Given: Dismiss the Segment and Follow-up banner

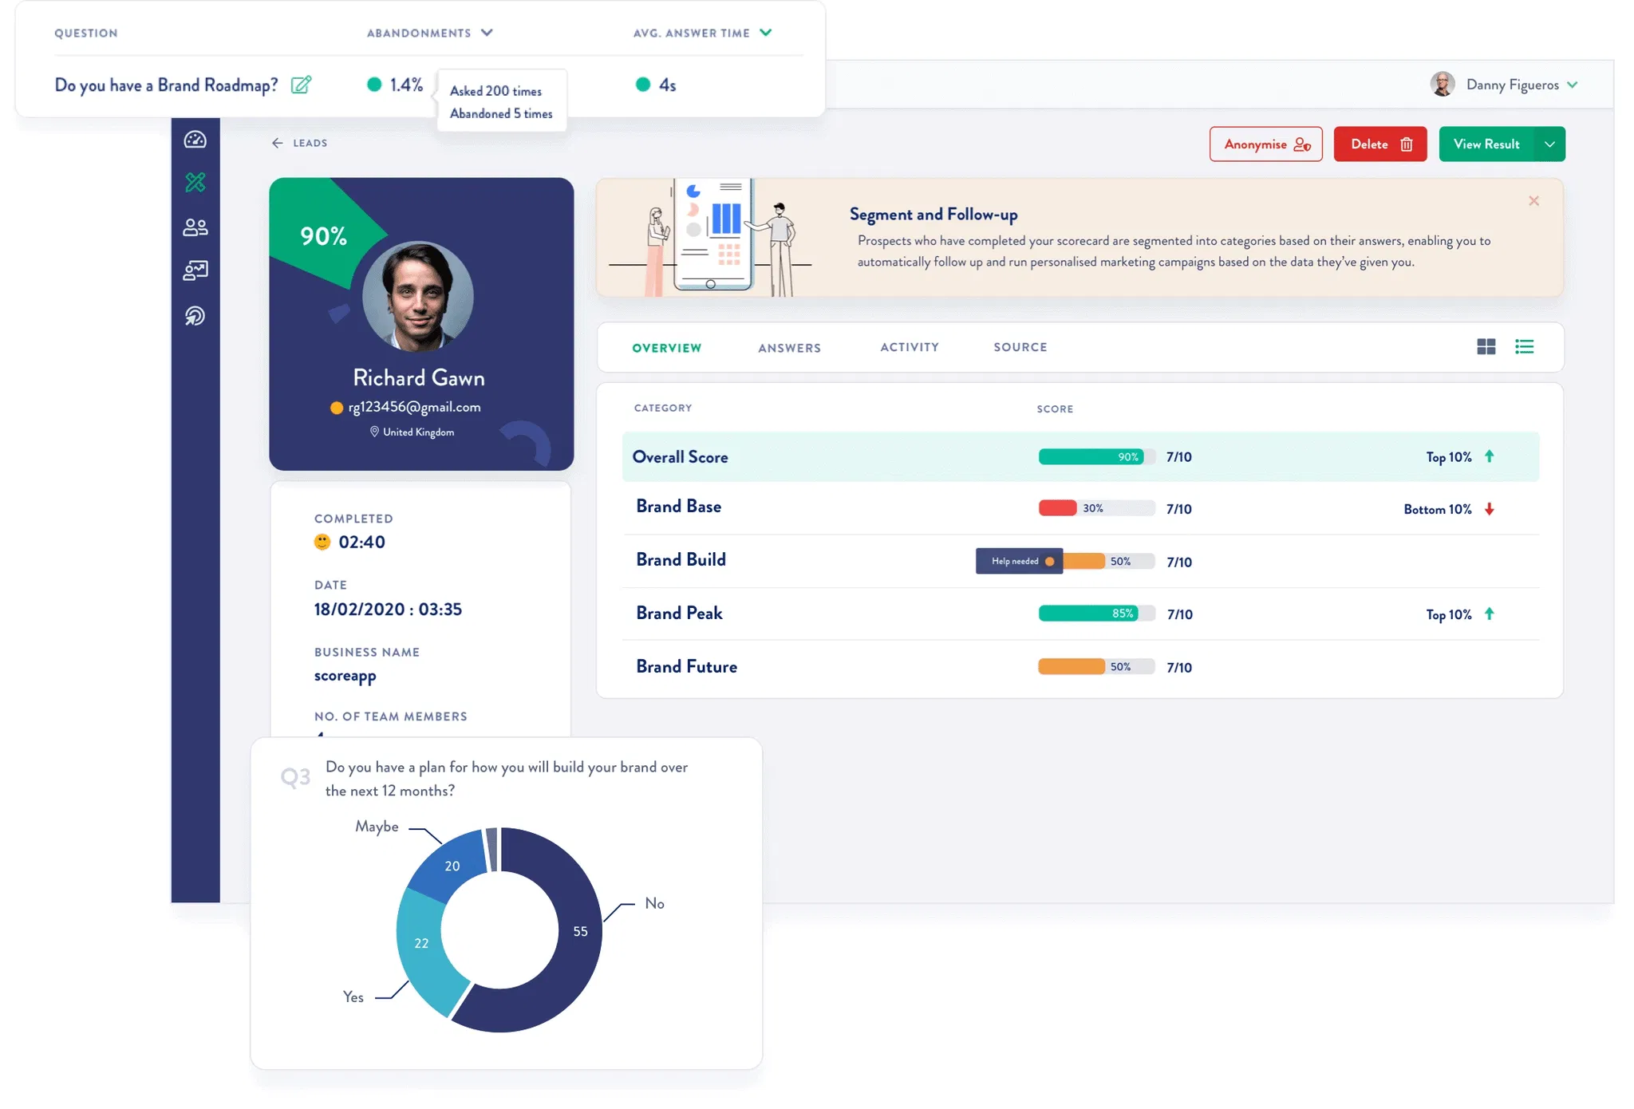Looking at the screenshot, I should [x=1533, y=201].
